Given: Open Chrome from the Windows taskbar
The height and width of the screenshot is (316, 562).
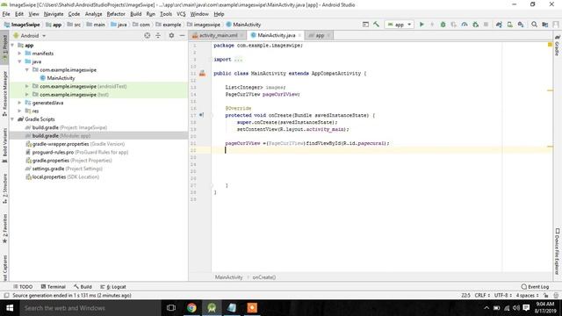Looking at the screenshot, I should point(191,308).
